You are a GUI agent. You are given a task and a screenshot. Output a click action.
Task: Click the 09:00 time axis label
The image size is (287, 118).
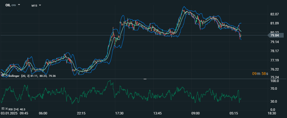pos(195,113)
